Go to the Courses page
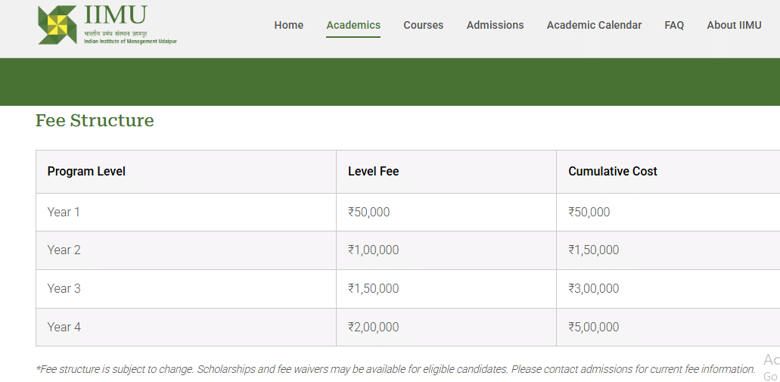Screen dimensions: 780x382 coord(423,25)
